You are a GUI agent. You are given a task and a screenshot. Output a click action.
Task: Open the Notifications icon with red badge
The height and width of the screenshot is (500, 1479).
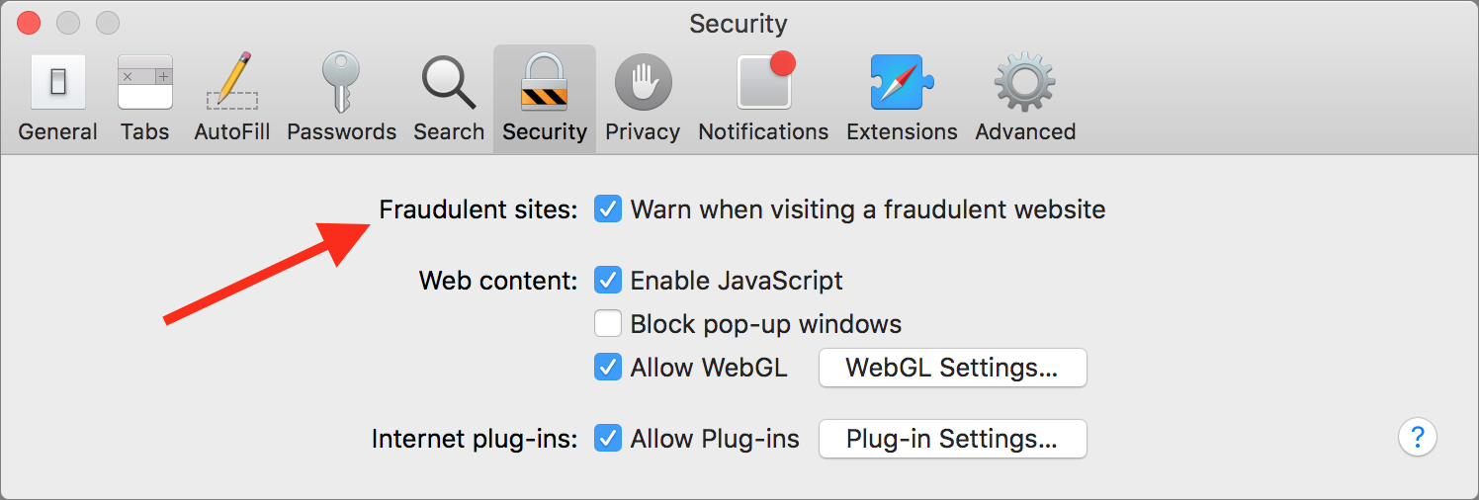[x=764, y=83]
